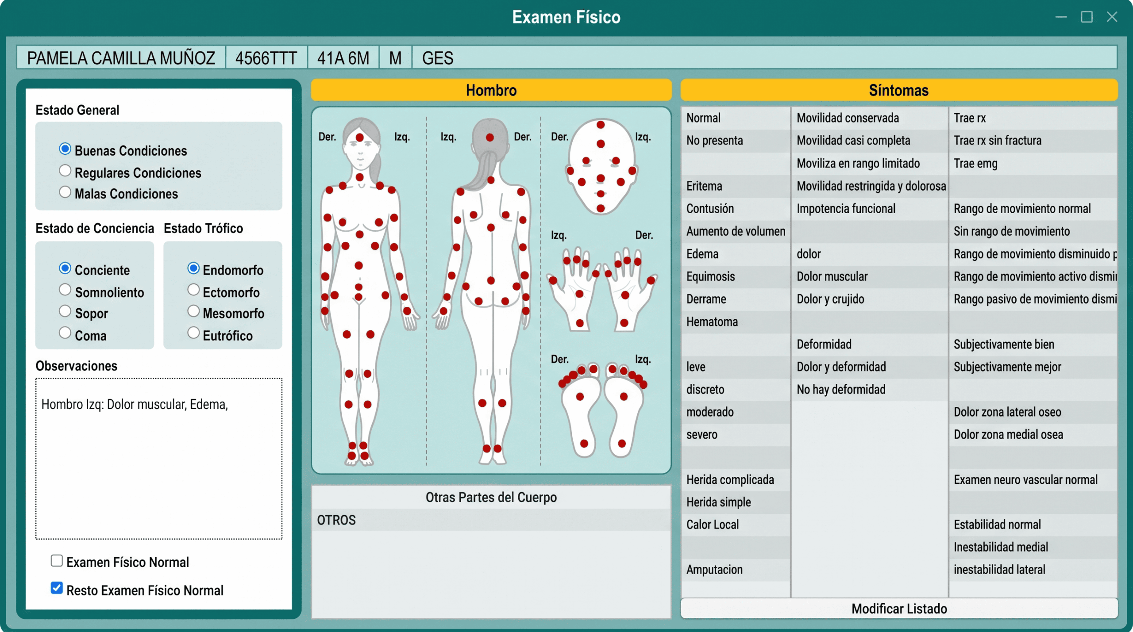The image size is (1133, 632).
Task: Check Examen Físico Normal checkbox
Action: coord(57,561)
